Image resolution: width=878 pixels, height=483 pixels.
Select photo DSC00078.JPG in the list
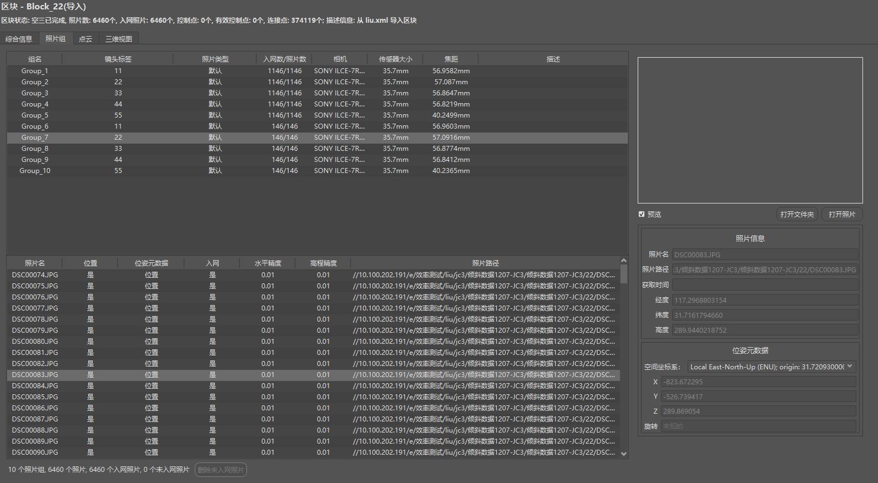[313, 319]
